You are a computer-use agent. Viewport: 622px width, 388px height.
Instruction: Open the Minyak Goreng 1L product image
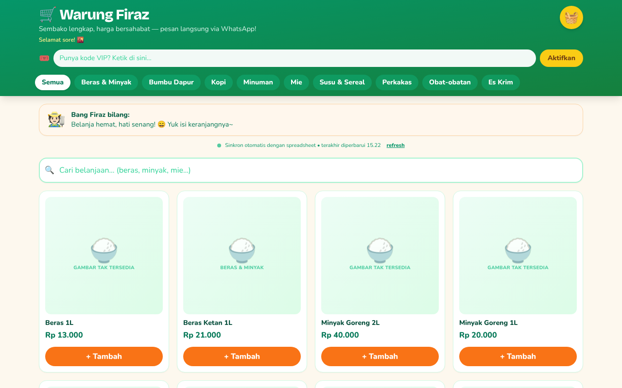point(518,256)
